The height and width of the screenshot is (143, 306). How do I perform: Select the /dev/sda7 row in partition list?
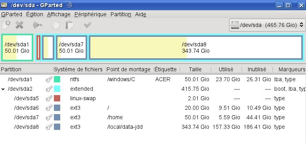(x=153, y=117)
